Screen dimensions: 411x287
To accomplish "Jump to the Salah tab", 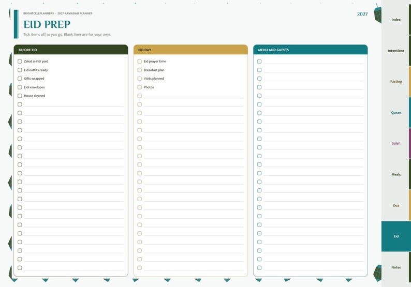I will [396, 144].
